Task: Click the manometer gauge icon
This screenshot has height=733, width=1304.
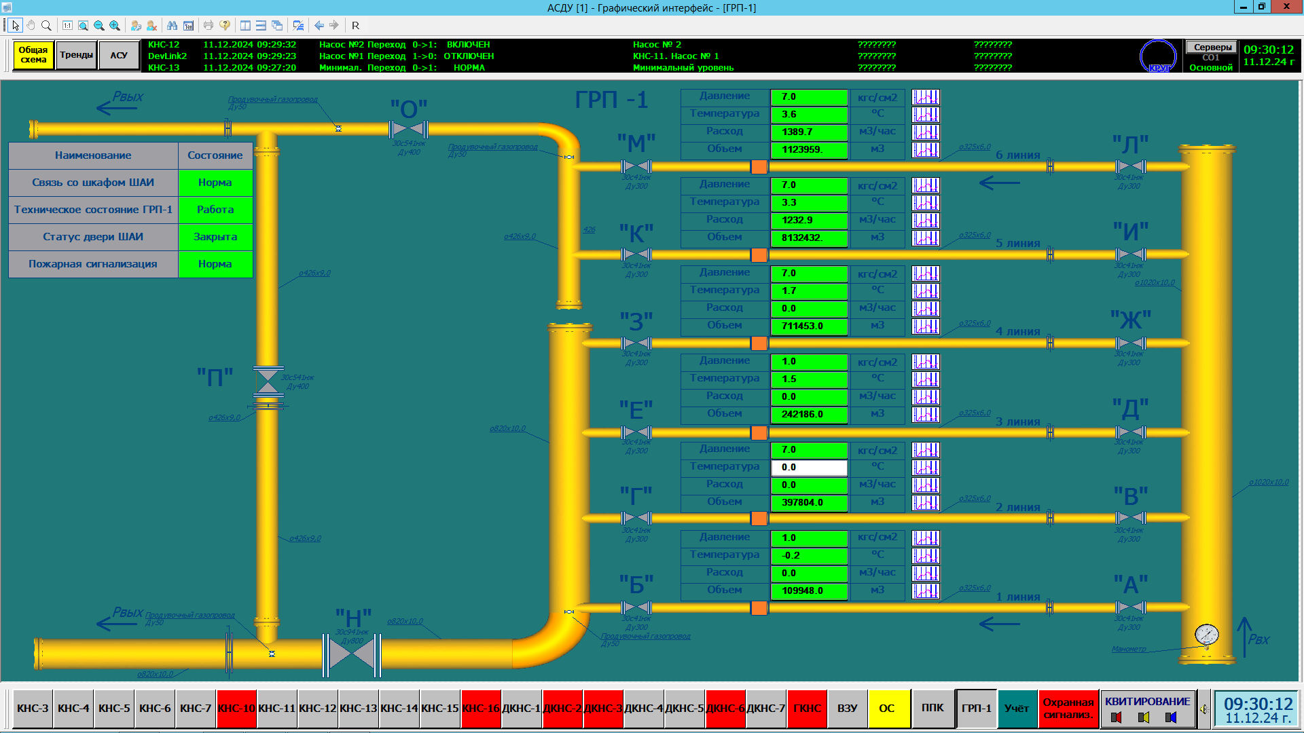Action: click(x=1207, y=635)
